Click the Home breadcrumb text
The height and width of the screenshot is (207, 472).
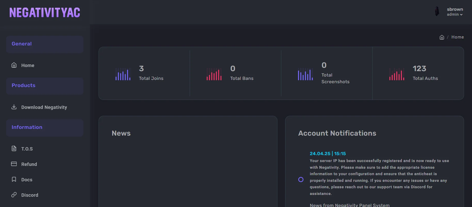point(458,37)
